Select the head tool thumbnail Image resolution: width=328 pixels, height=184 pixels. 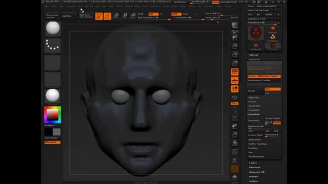click(x=256, y=33)
